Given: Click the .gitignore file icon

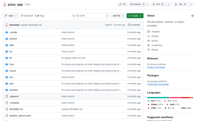Looking at the screenshot, I should pyautogui.click(x=7, y=96).
